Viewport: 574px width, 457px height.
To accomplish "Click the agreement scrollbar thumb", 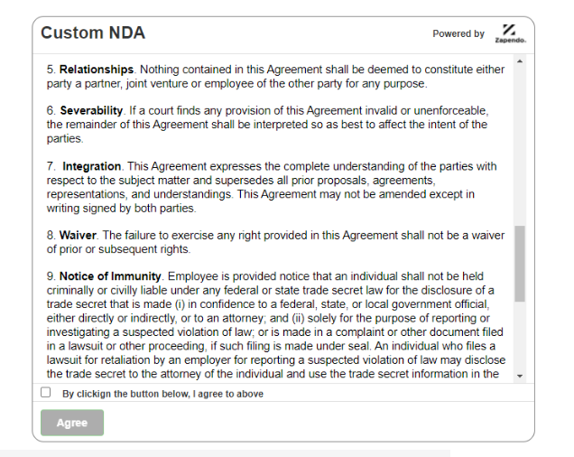I will (520, 264).
